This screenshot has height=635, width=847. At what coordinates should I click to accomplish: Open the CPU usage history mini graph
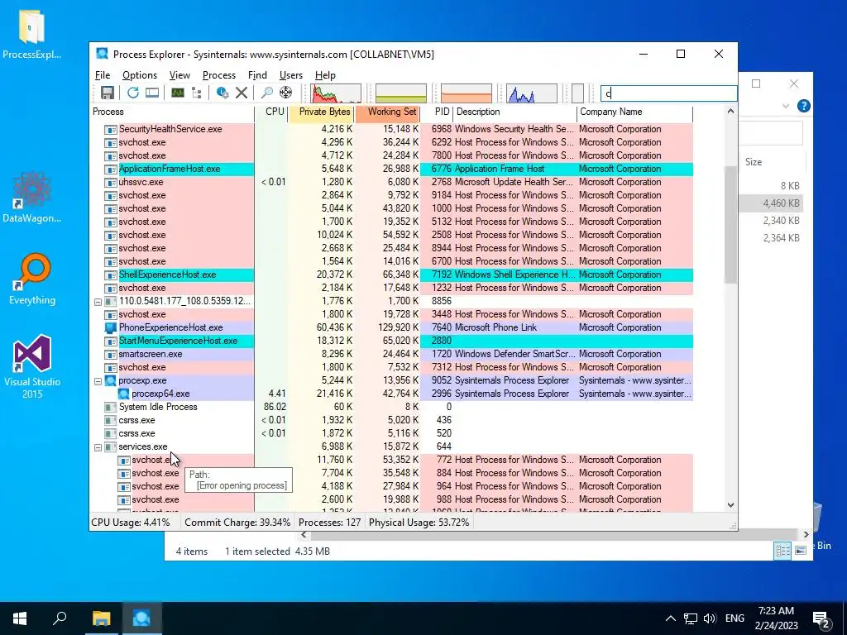(x=336, y=93)
